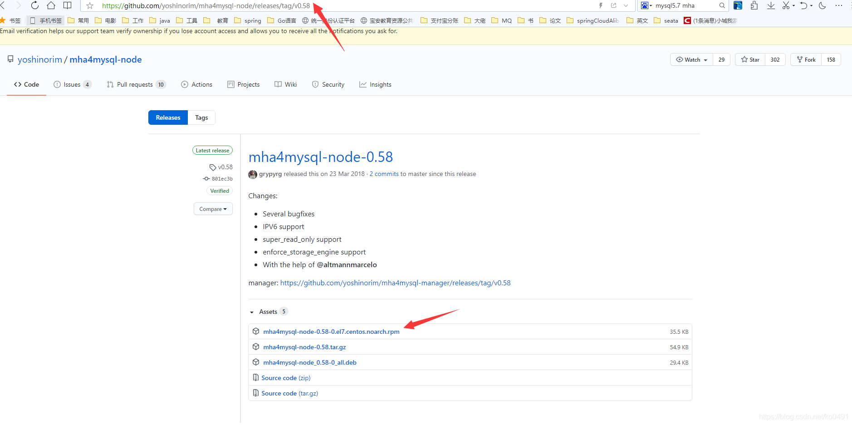Open the springCloudAlib bookmarks folder
The height and width of the screenshot is (425, 852).
pyautogui.click(x=593, y=20)
